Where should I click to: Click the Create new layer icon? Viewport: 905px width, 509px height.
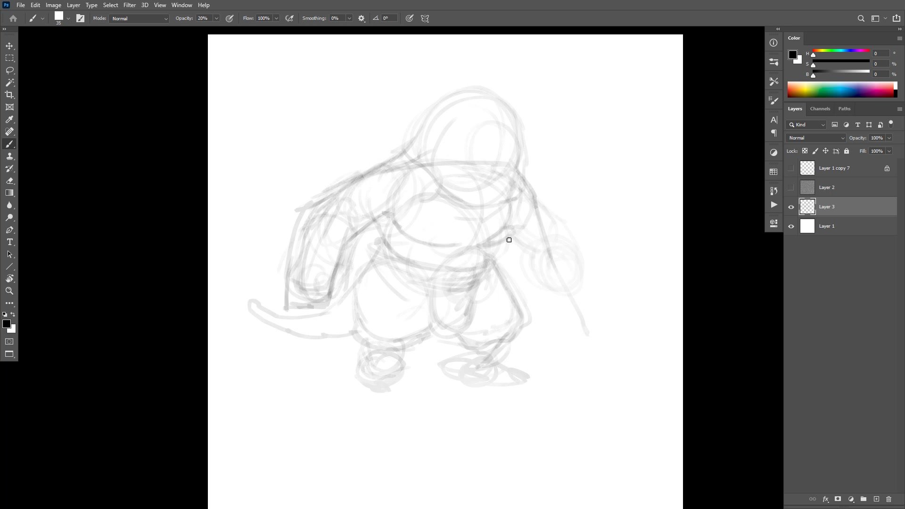coord(876,499)
